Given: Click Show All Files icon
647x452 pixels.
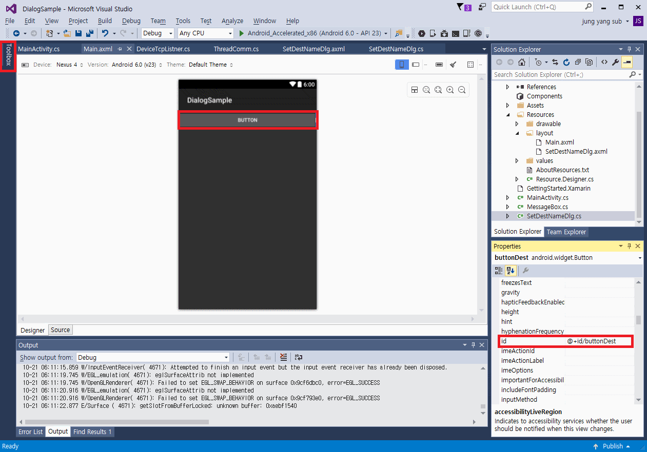Looking at the screenshot, I should pyautogui.click(x=589, y=62).
